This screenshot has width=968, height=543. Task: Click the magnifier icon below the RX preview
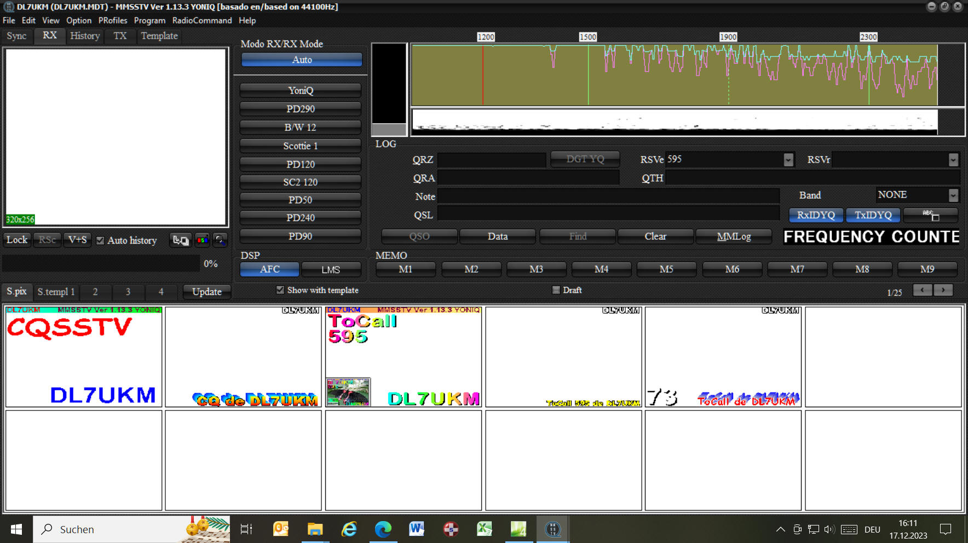point(220,240)
